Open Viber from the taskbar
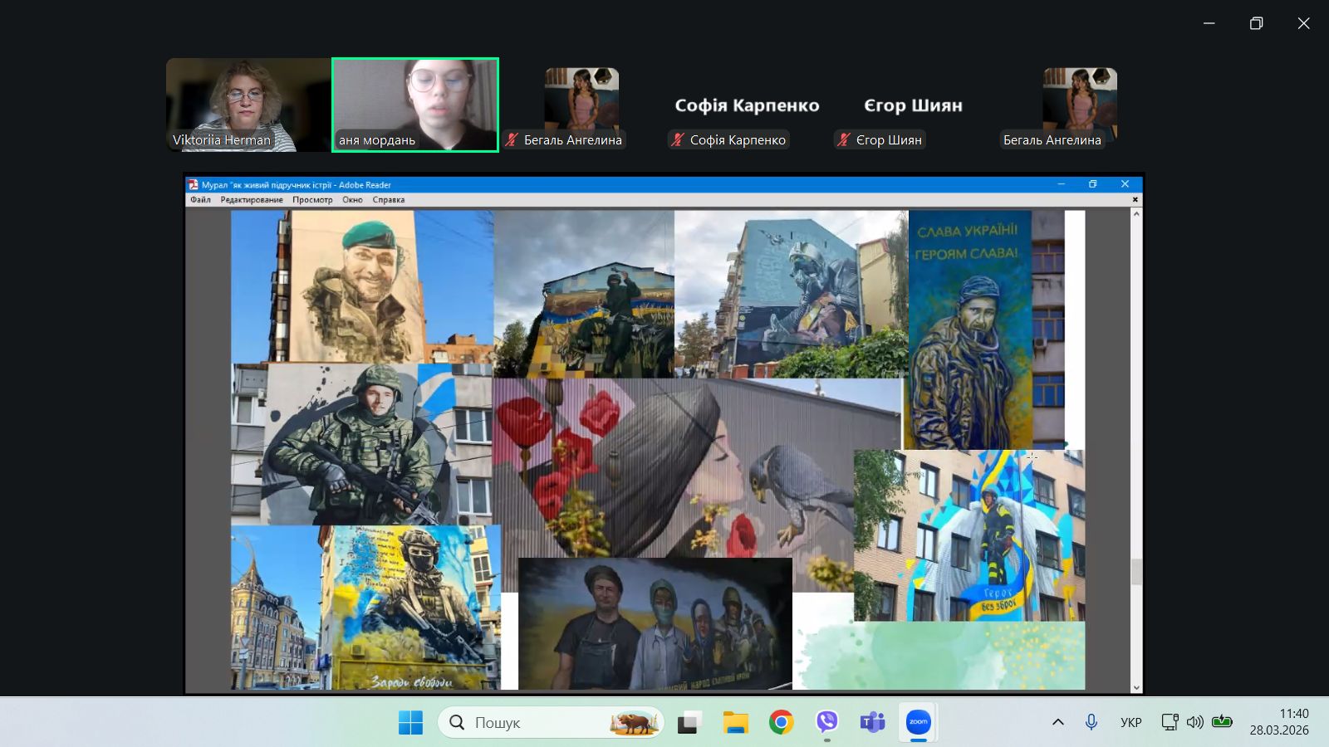The image size is (1329, 747). tap(826, 722)
